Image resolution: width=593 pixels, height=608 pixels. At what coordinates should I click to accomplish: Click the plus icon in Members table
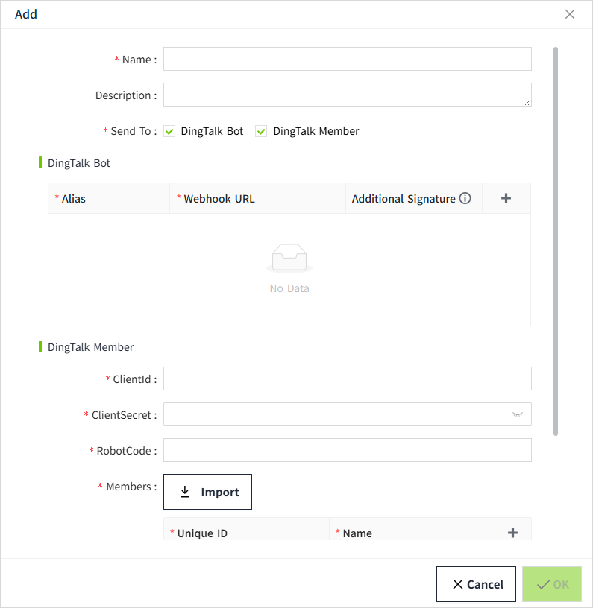point(512,532)
